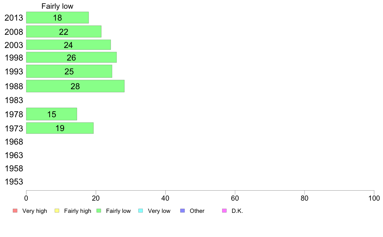
Task: Click the Very low legend label
Action: pyautogui.click(x=159, y=211)
